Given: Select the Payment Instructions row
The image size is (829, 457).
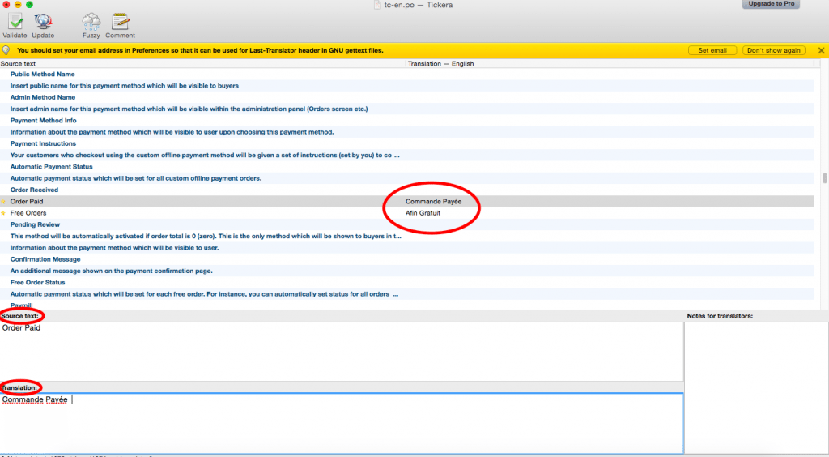Looking at the screenshot, I should tap(406, 144).
